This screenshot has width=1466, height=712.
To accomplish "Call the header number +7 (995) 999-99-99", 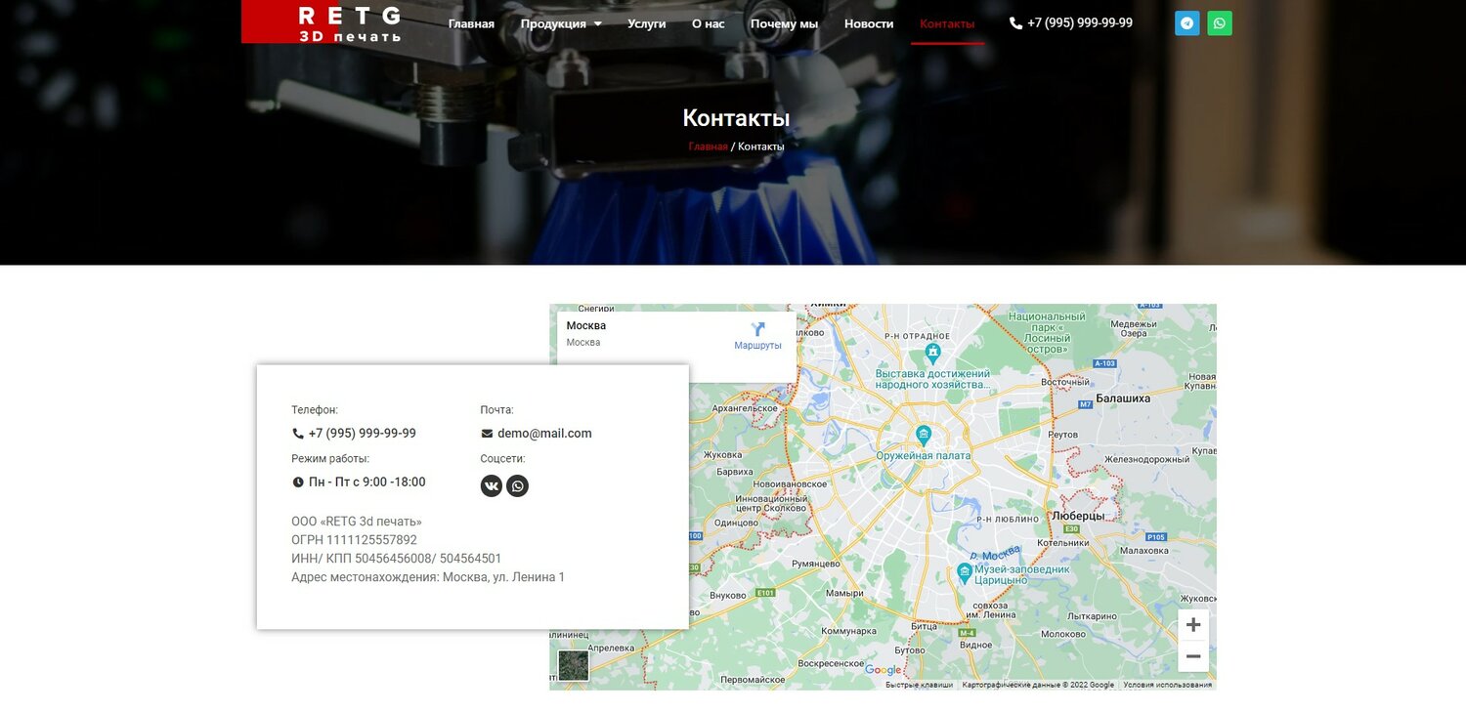I will pyautogui.click(x=1080, y=22).
